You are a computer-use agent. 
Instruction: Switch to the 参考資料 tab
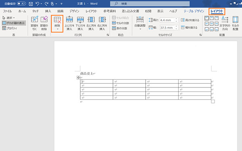tap(110, 11)
